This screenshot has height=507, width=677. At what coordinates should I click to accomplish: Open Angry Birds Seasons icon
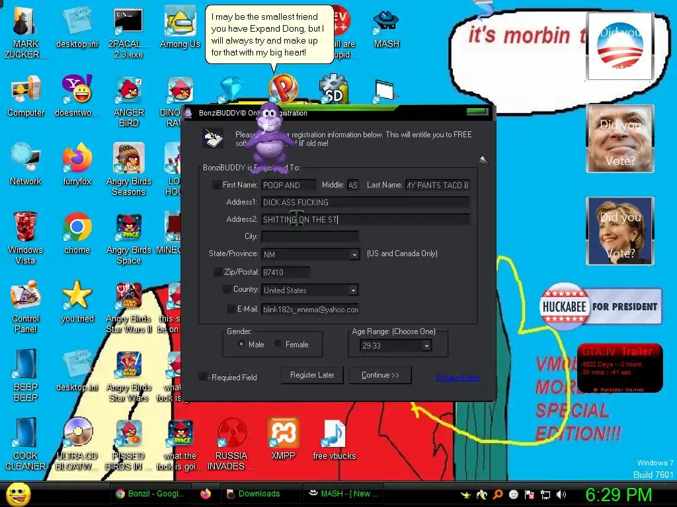pyautogui.click(x=129, y=170)
